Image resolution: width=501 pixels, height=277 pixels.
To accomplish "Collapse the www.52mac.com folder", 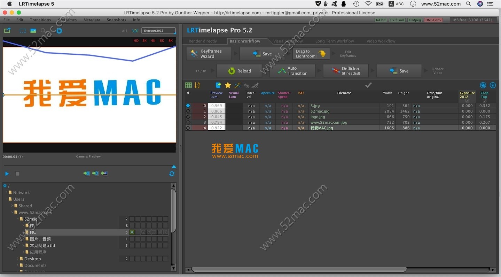I will (x=12, y=212).
